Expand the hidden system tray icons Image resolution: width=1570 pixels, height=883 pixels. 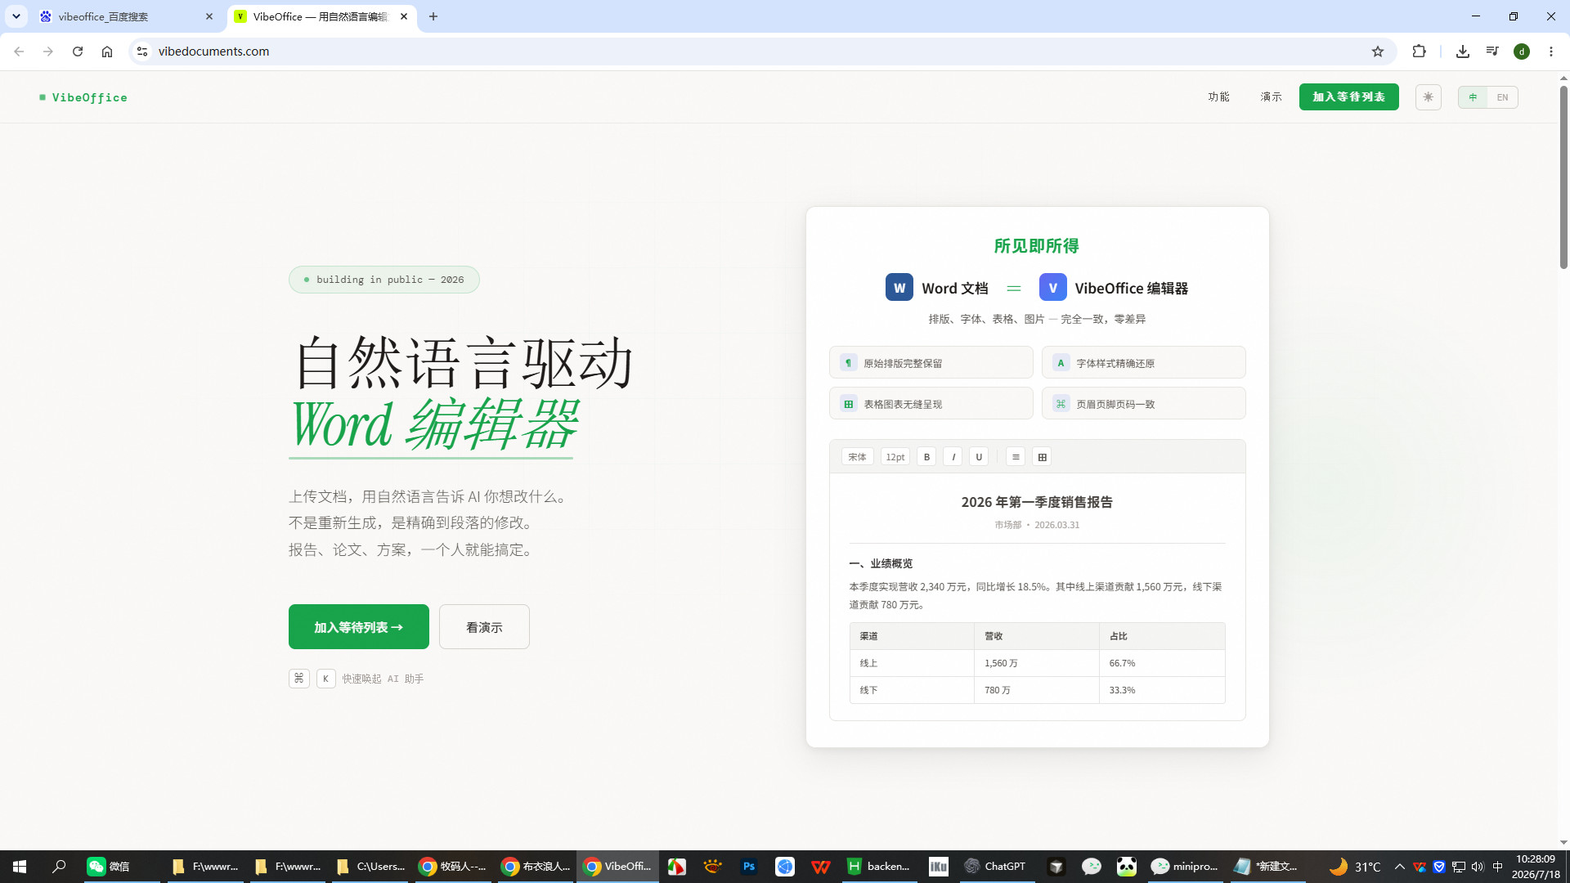click(1399, 867)
